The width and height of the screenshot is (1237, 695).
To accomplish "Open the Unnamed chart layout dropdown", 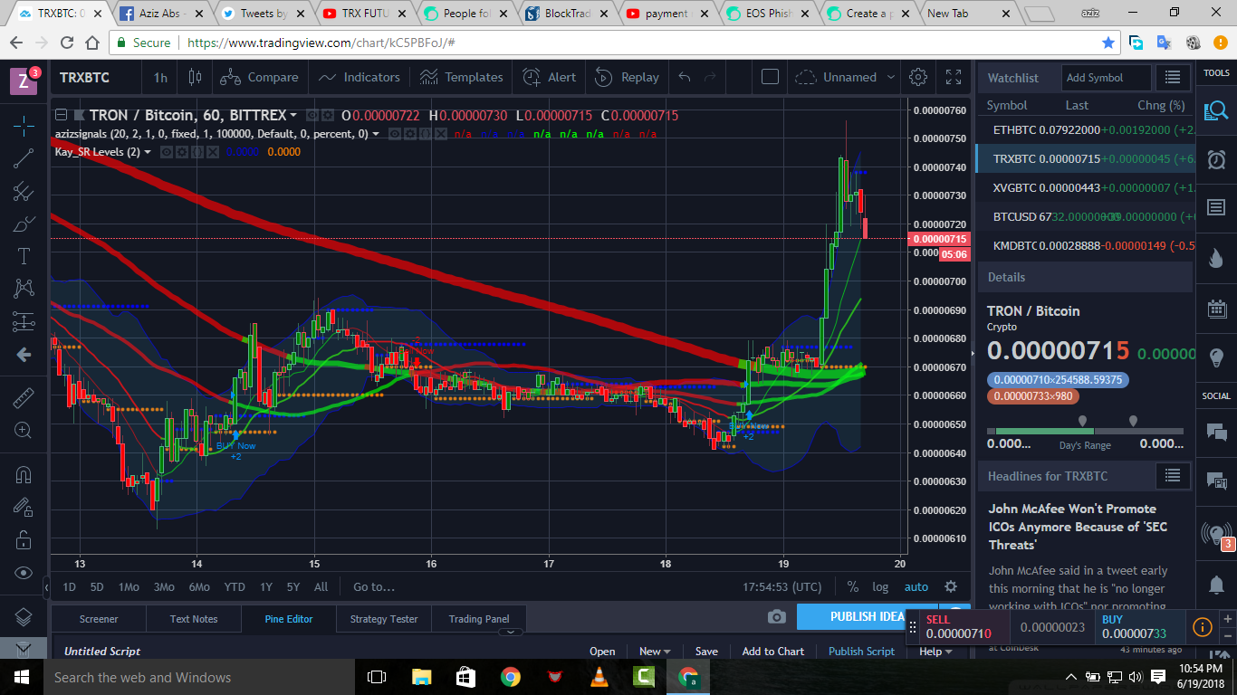I will [845, 77].
